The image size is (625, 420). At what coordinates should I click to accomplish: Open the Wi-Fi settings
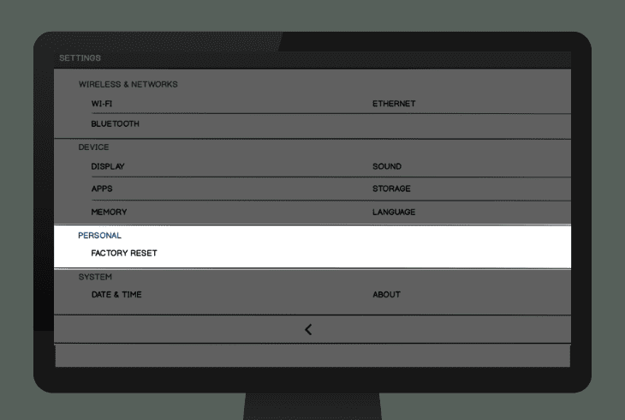[102, 104]
